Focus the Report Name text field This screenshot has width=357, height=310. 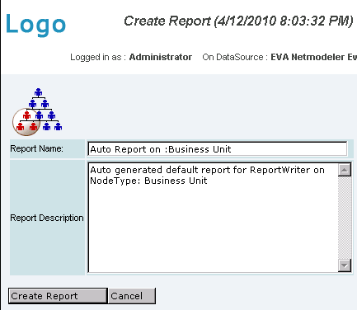217,149
